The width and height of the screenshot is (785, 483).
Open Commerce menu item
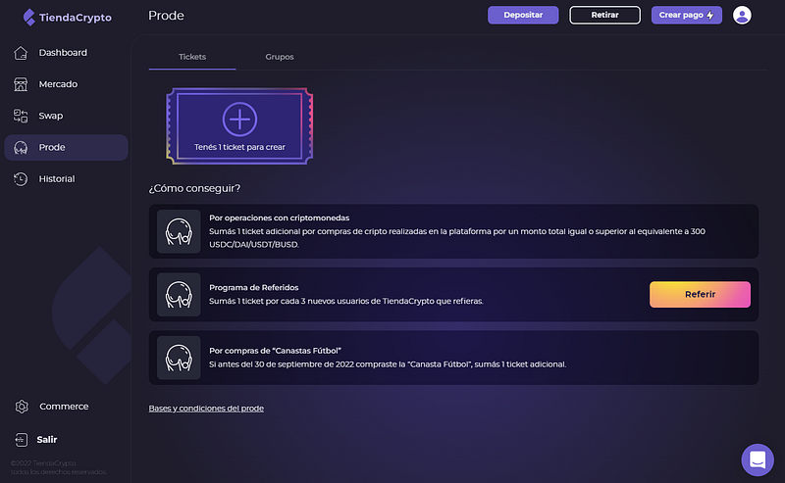(66, 407)
